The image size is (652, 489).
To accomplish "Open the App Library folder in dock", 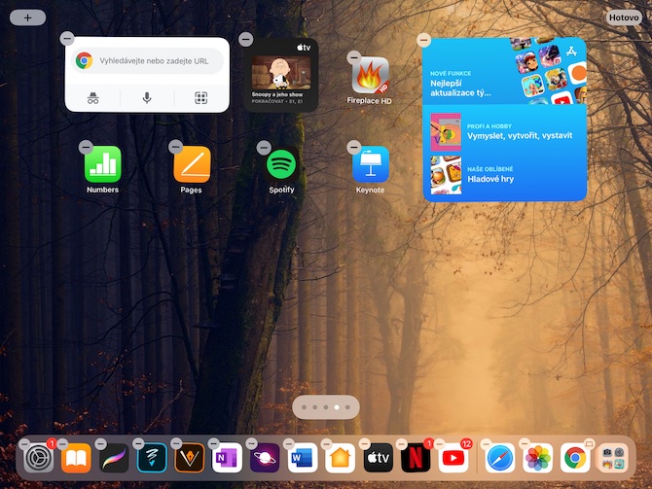I will (x=613, y=458).
